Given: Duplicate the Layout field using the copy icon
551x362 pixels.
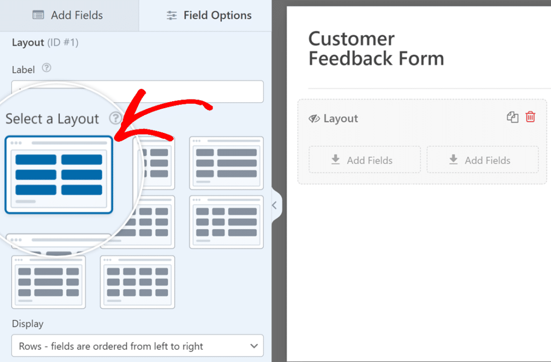Looking at the screenshot, I should pos(512,117).
